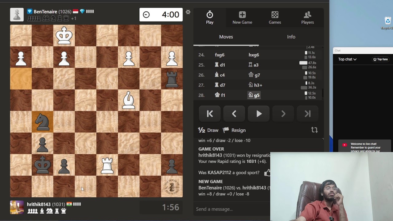Open the Recycle Bin desktop icon
This screenshot has height=221, width=393.
point(387,23)
